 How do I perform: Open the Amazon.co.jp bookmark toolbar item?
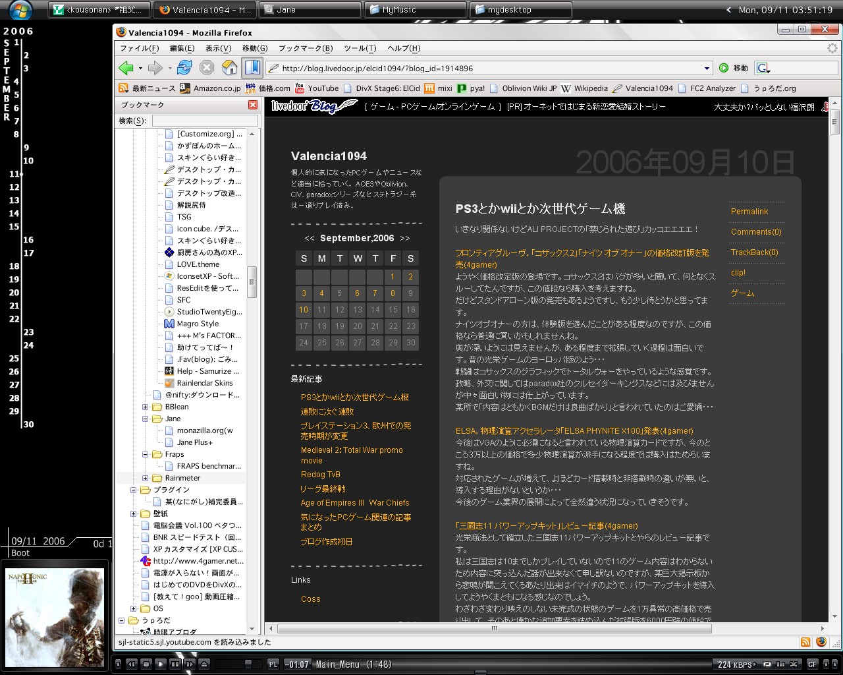[211, 88]
